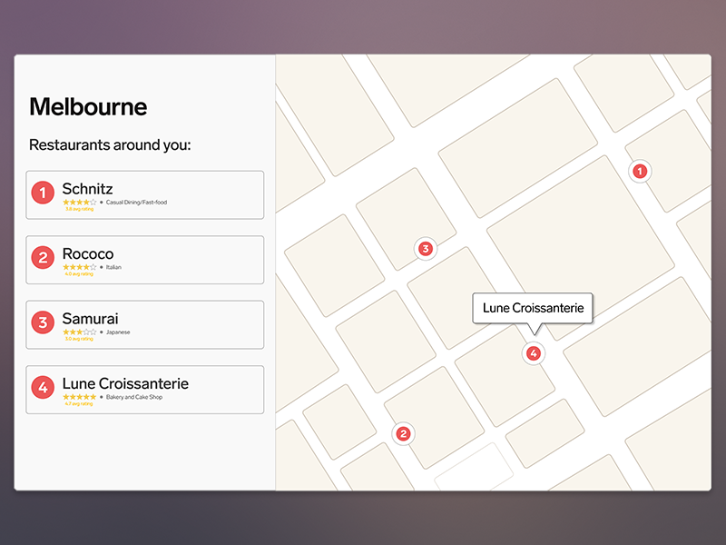Open the Samurai restaurant name in list
This screenshot has height=545, width=726.
pyautogui.click(x=90, y=319)
